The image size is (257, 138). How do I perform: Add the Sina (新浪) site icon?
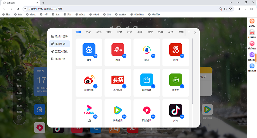(124, 56)
